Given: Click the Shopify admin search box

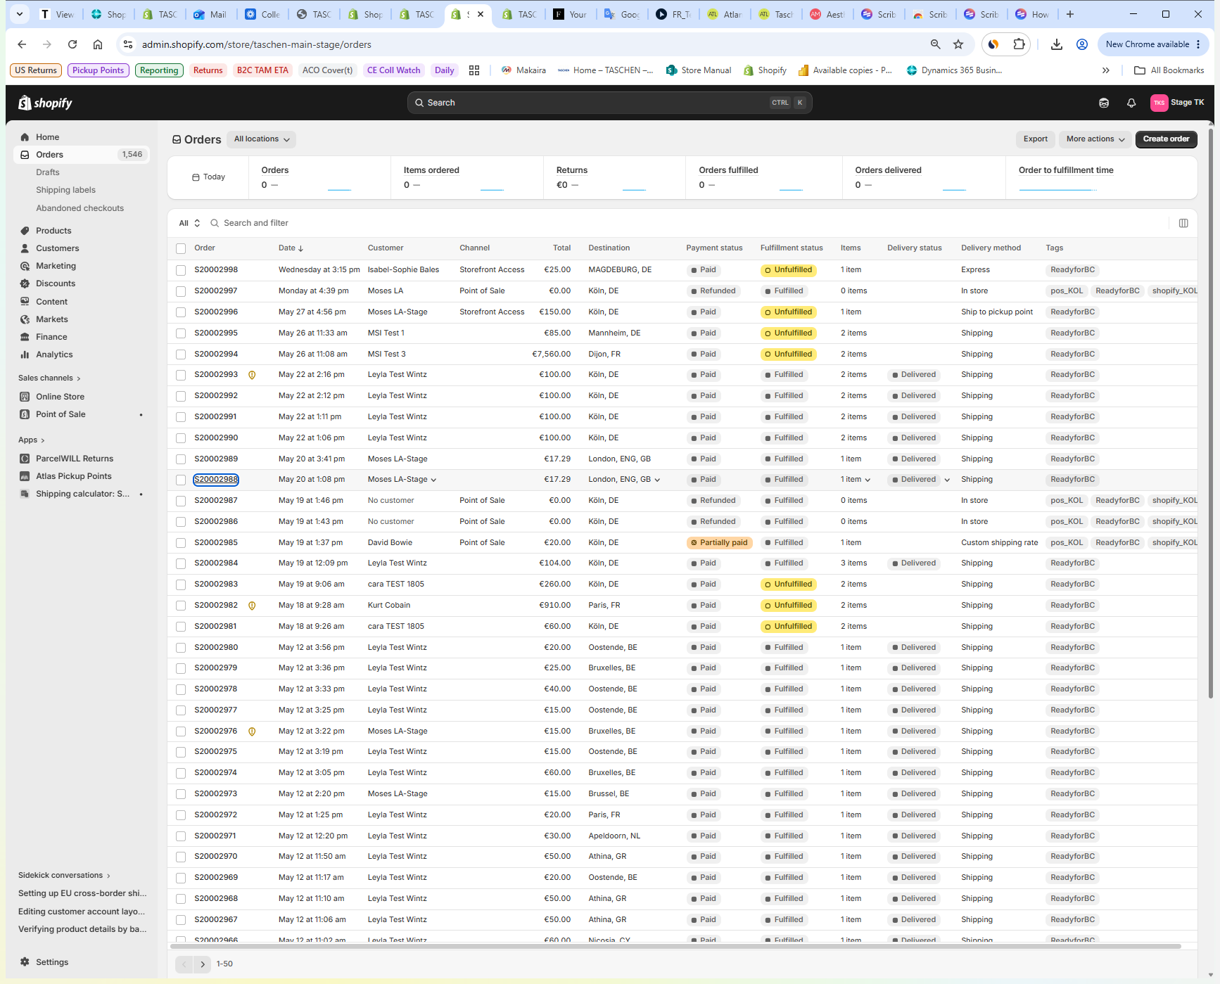Looking at the screenshot, I should tap(609, 103).
